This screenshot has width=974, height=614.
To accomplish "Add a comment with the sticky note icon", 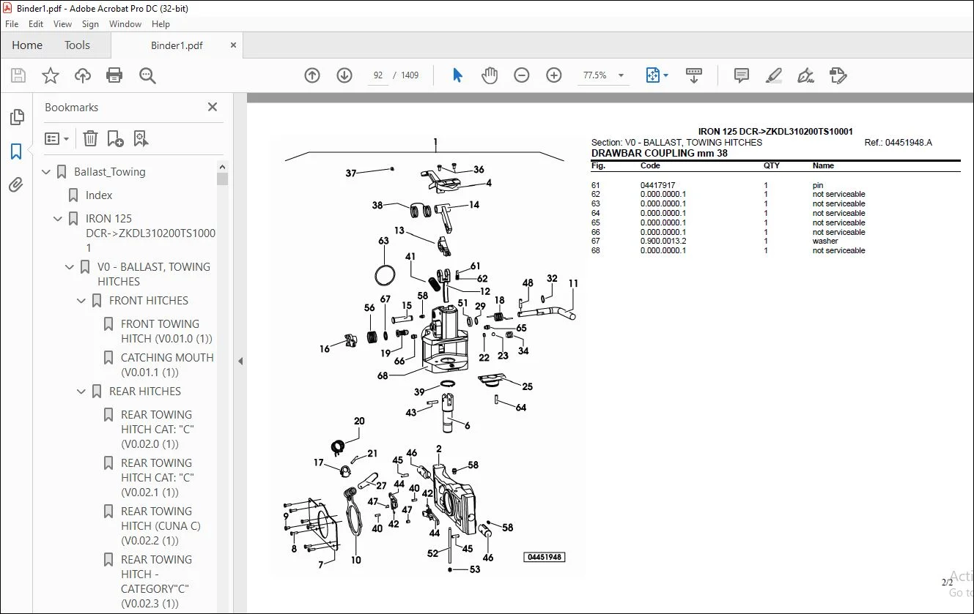I will [x=742, y=75].
